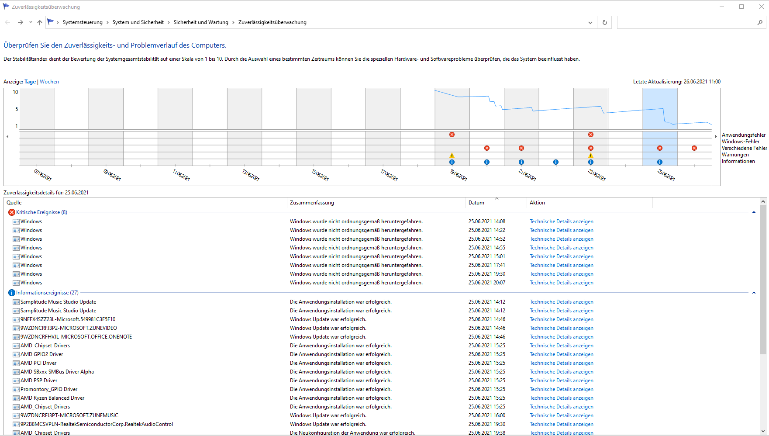769x436 pixels.
Task: Switch the chart view to Tage
Action: [30, 82]
